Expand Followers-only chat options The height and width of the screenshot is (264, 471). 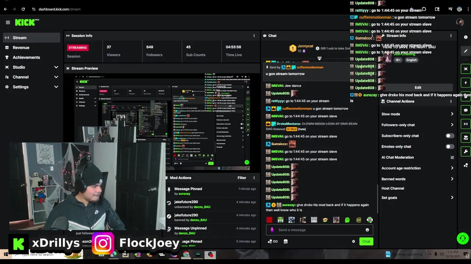[452, 125]
